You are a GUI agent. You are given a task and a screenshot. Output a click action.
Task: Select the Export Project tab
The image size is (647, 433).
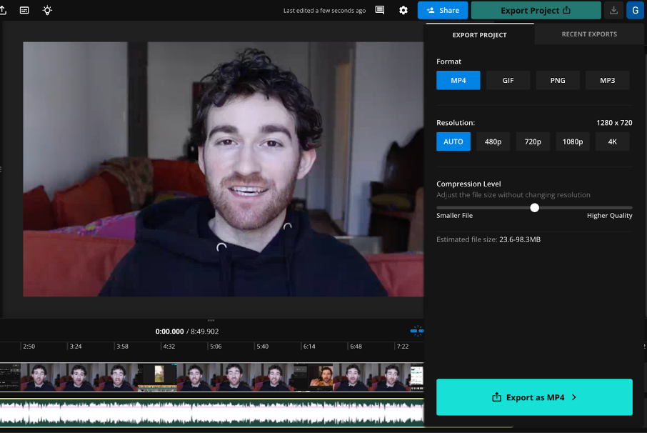[x=479, y=35]
